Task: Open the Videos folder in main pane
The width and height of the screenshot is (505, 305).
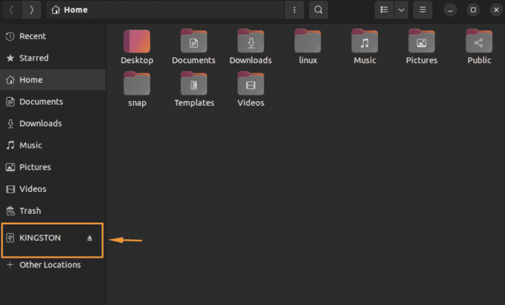Action: click(251, 85)
